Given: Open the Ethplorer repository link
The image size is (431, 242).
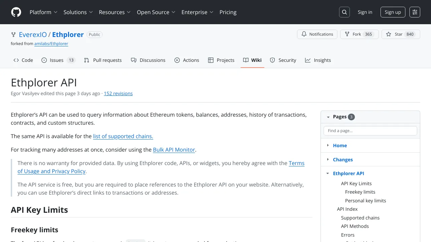Looking at the screenshot, I should tap(68, 35).
